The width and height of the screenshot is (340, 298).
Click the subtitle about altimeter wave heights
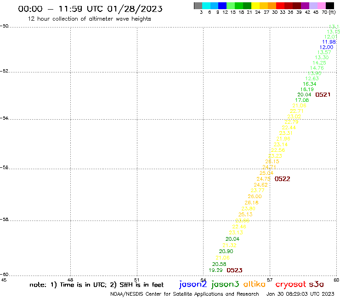tap(89, 19)
